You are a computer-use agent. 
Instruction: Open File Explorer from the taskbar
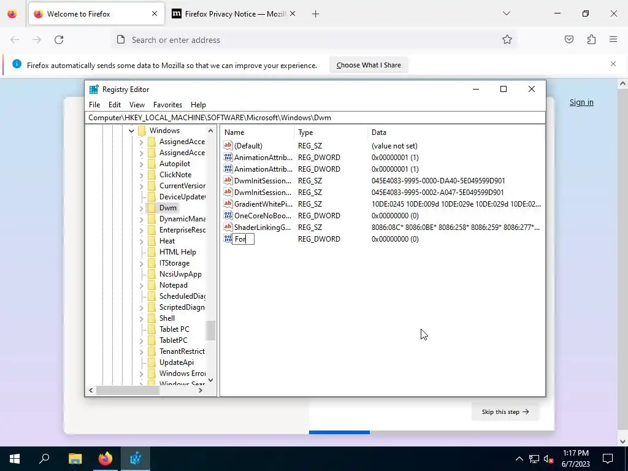point(75,459)
